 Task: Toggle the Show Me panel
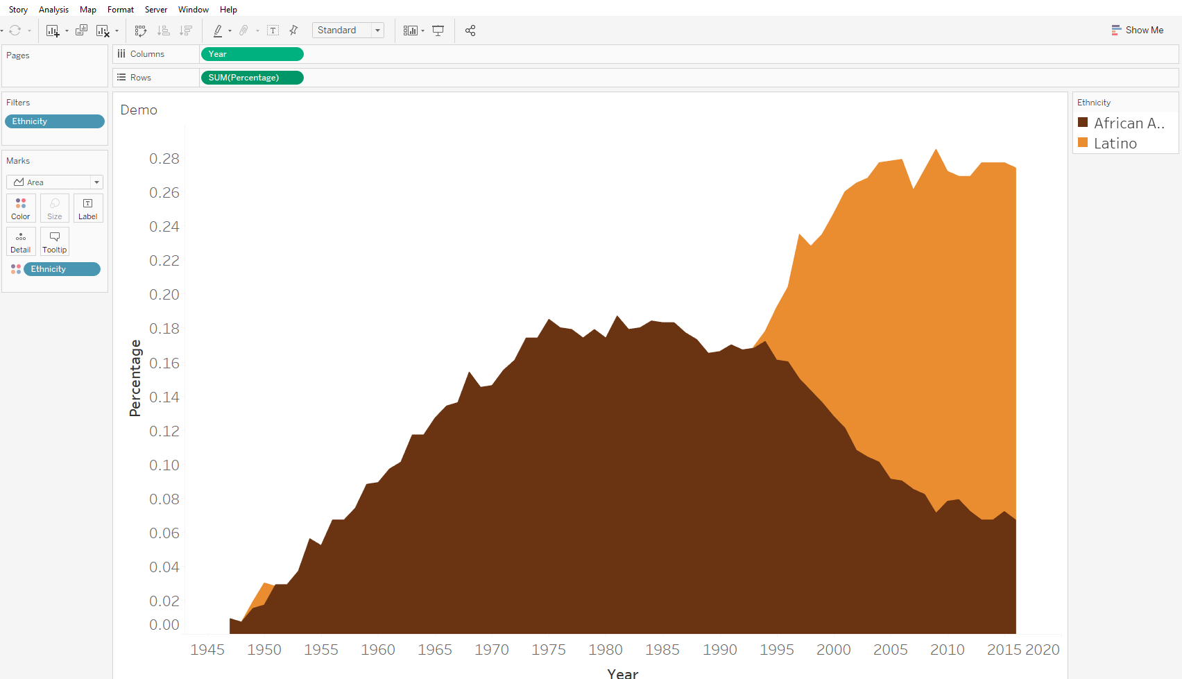[x=1138, y=30]
